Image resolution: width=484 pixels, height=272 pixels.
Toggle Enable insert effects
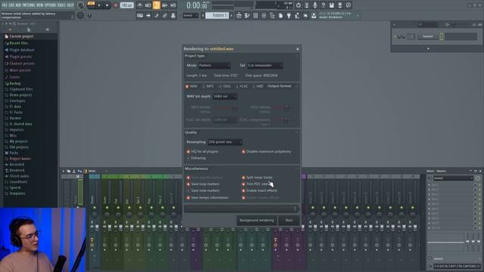point(259,190)
